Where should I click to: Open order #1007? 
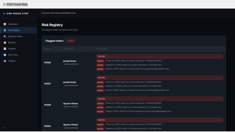[x=48, y=84]
